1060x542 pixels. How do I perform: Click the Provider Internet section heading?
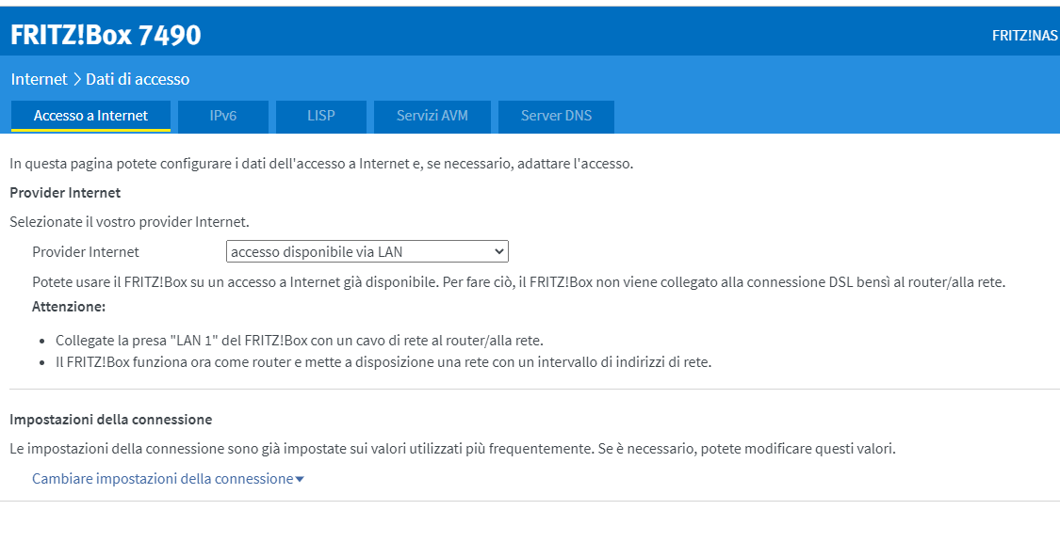(65, 192)
